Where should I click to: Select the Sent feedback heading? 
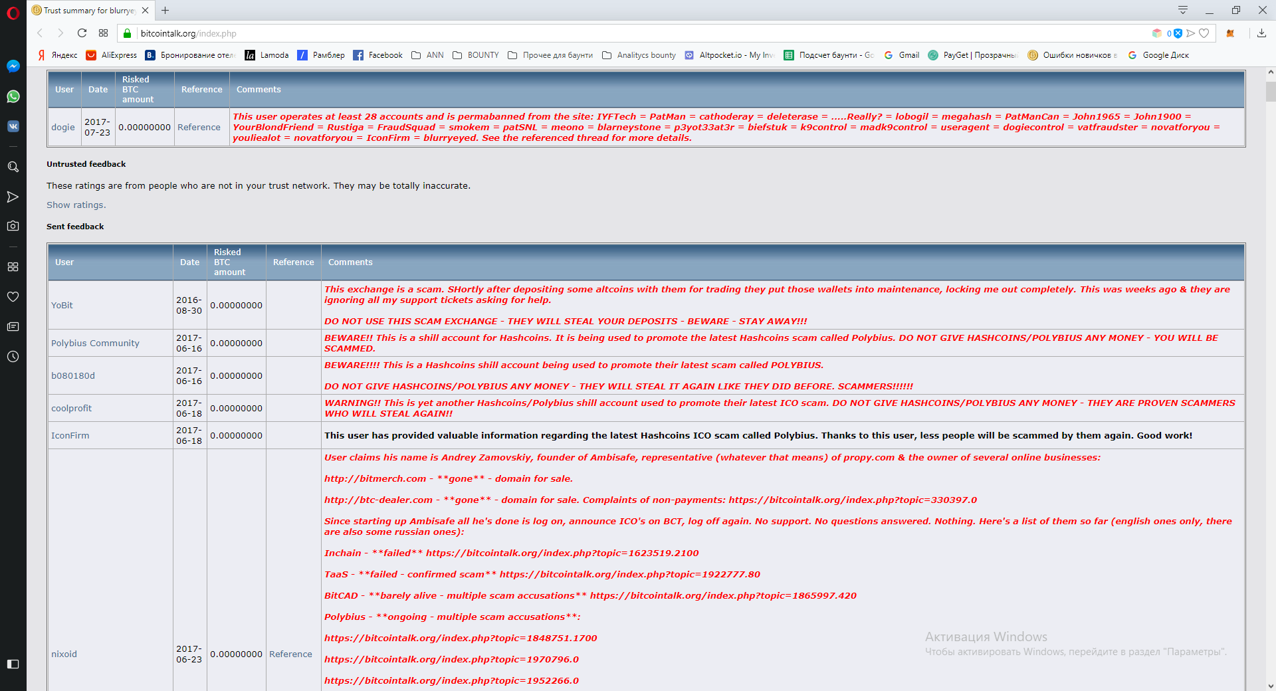[75, 227]
